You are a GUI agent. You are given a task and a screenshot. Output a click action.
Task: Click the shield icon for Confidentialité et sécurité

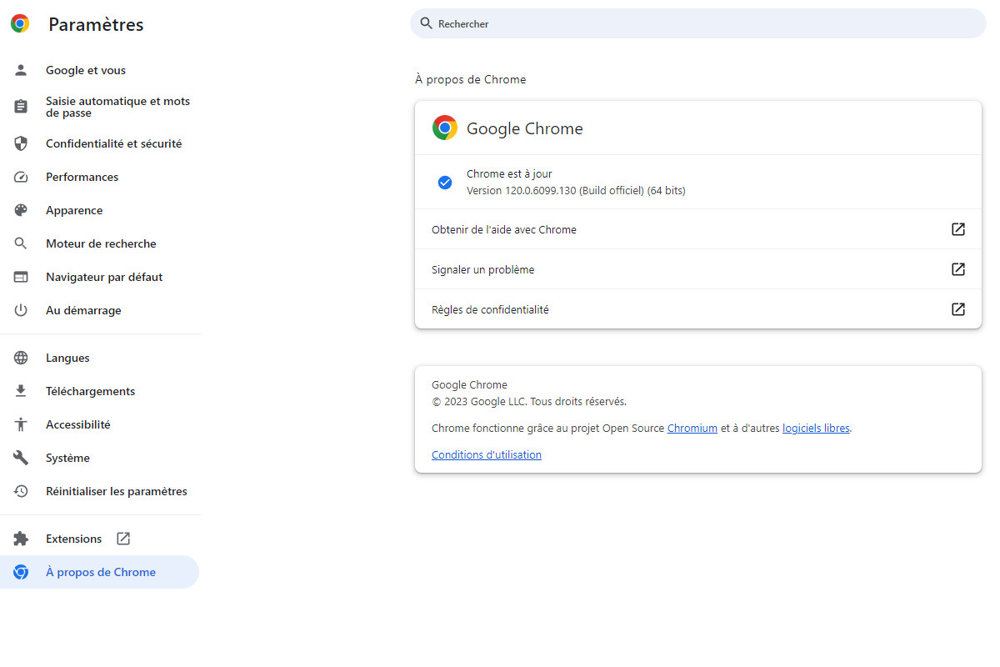pos(21,143)
